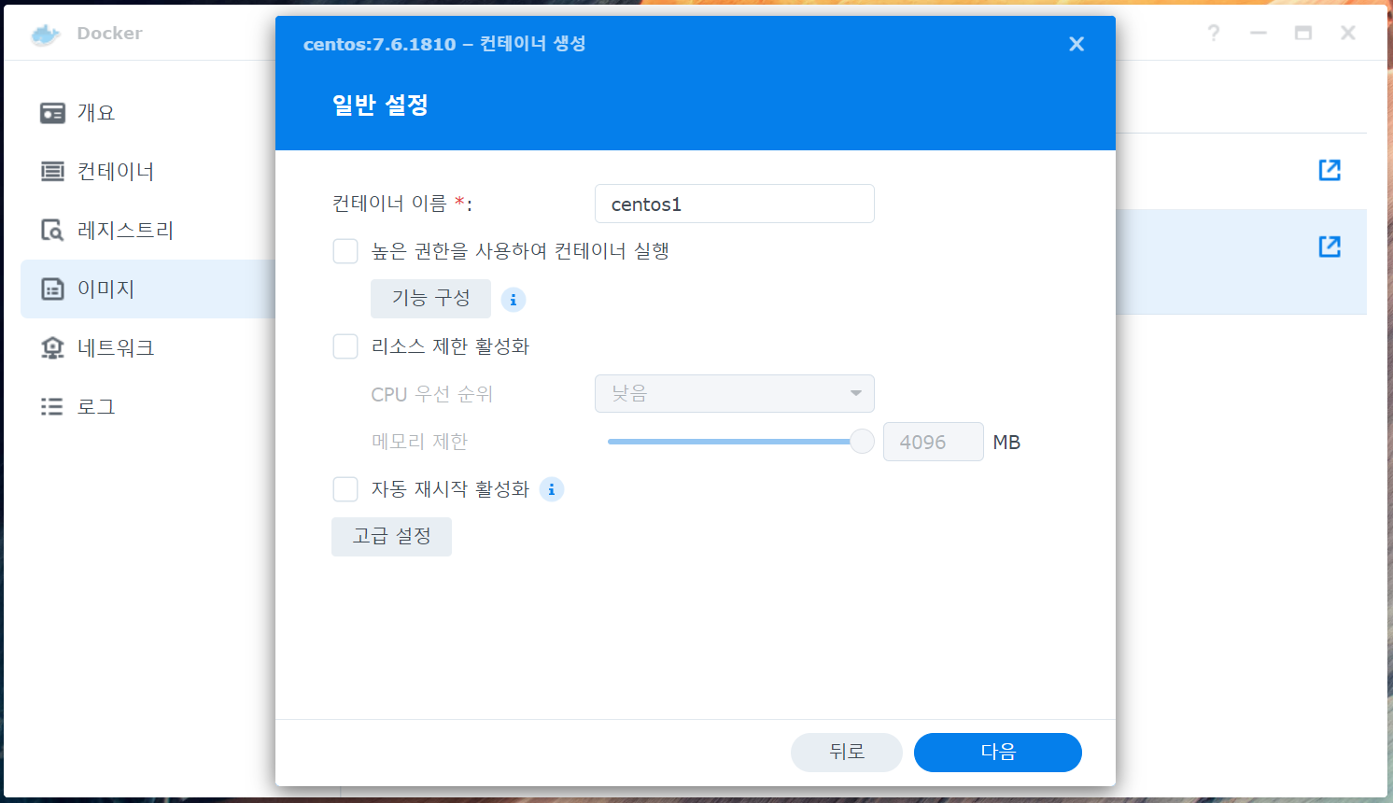Open the Docker window help question mark
1393x803 pixels.
tap(1214, 34)
